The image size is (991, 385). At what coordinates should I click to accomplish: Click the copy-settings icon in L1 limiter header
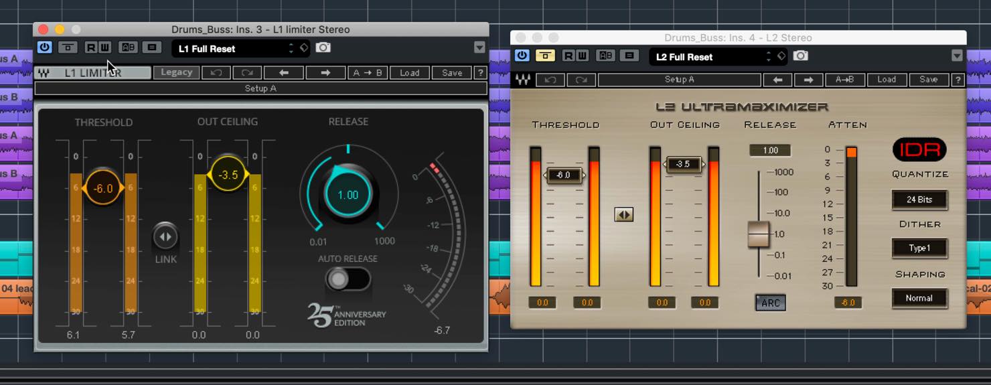tap(152, 48)
